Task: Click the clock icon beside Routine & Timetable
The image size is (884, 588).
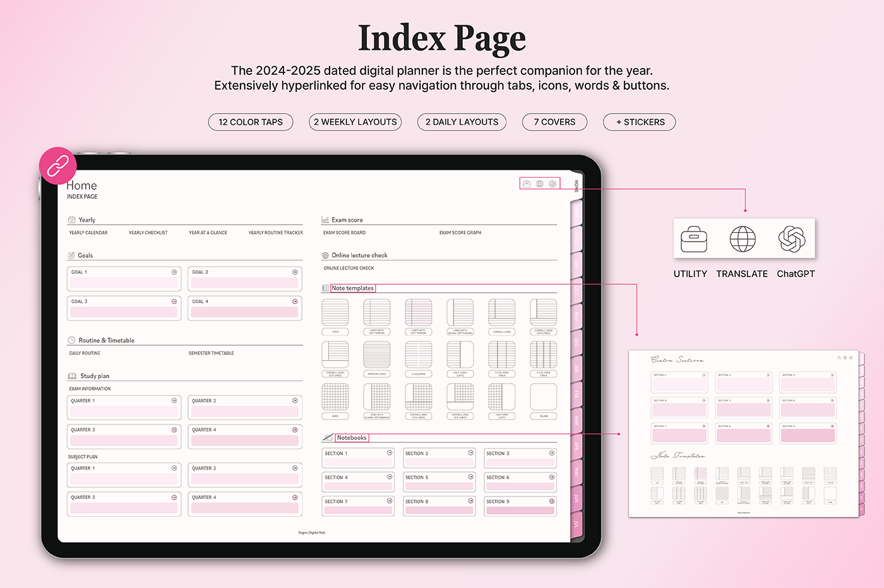Action: 71,340
